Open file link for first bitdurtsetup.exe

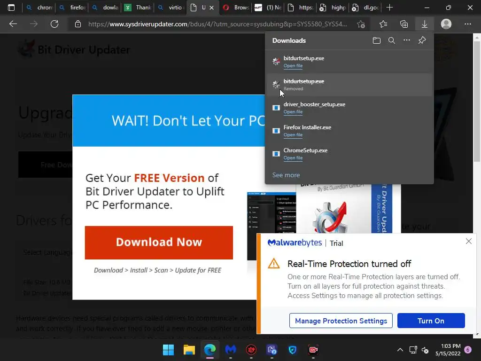(x=293, y=66)
